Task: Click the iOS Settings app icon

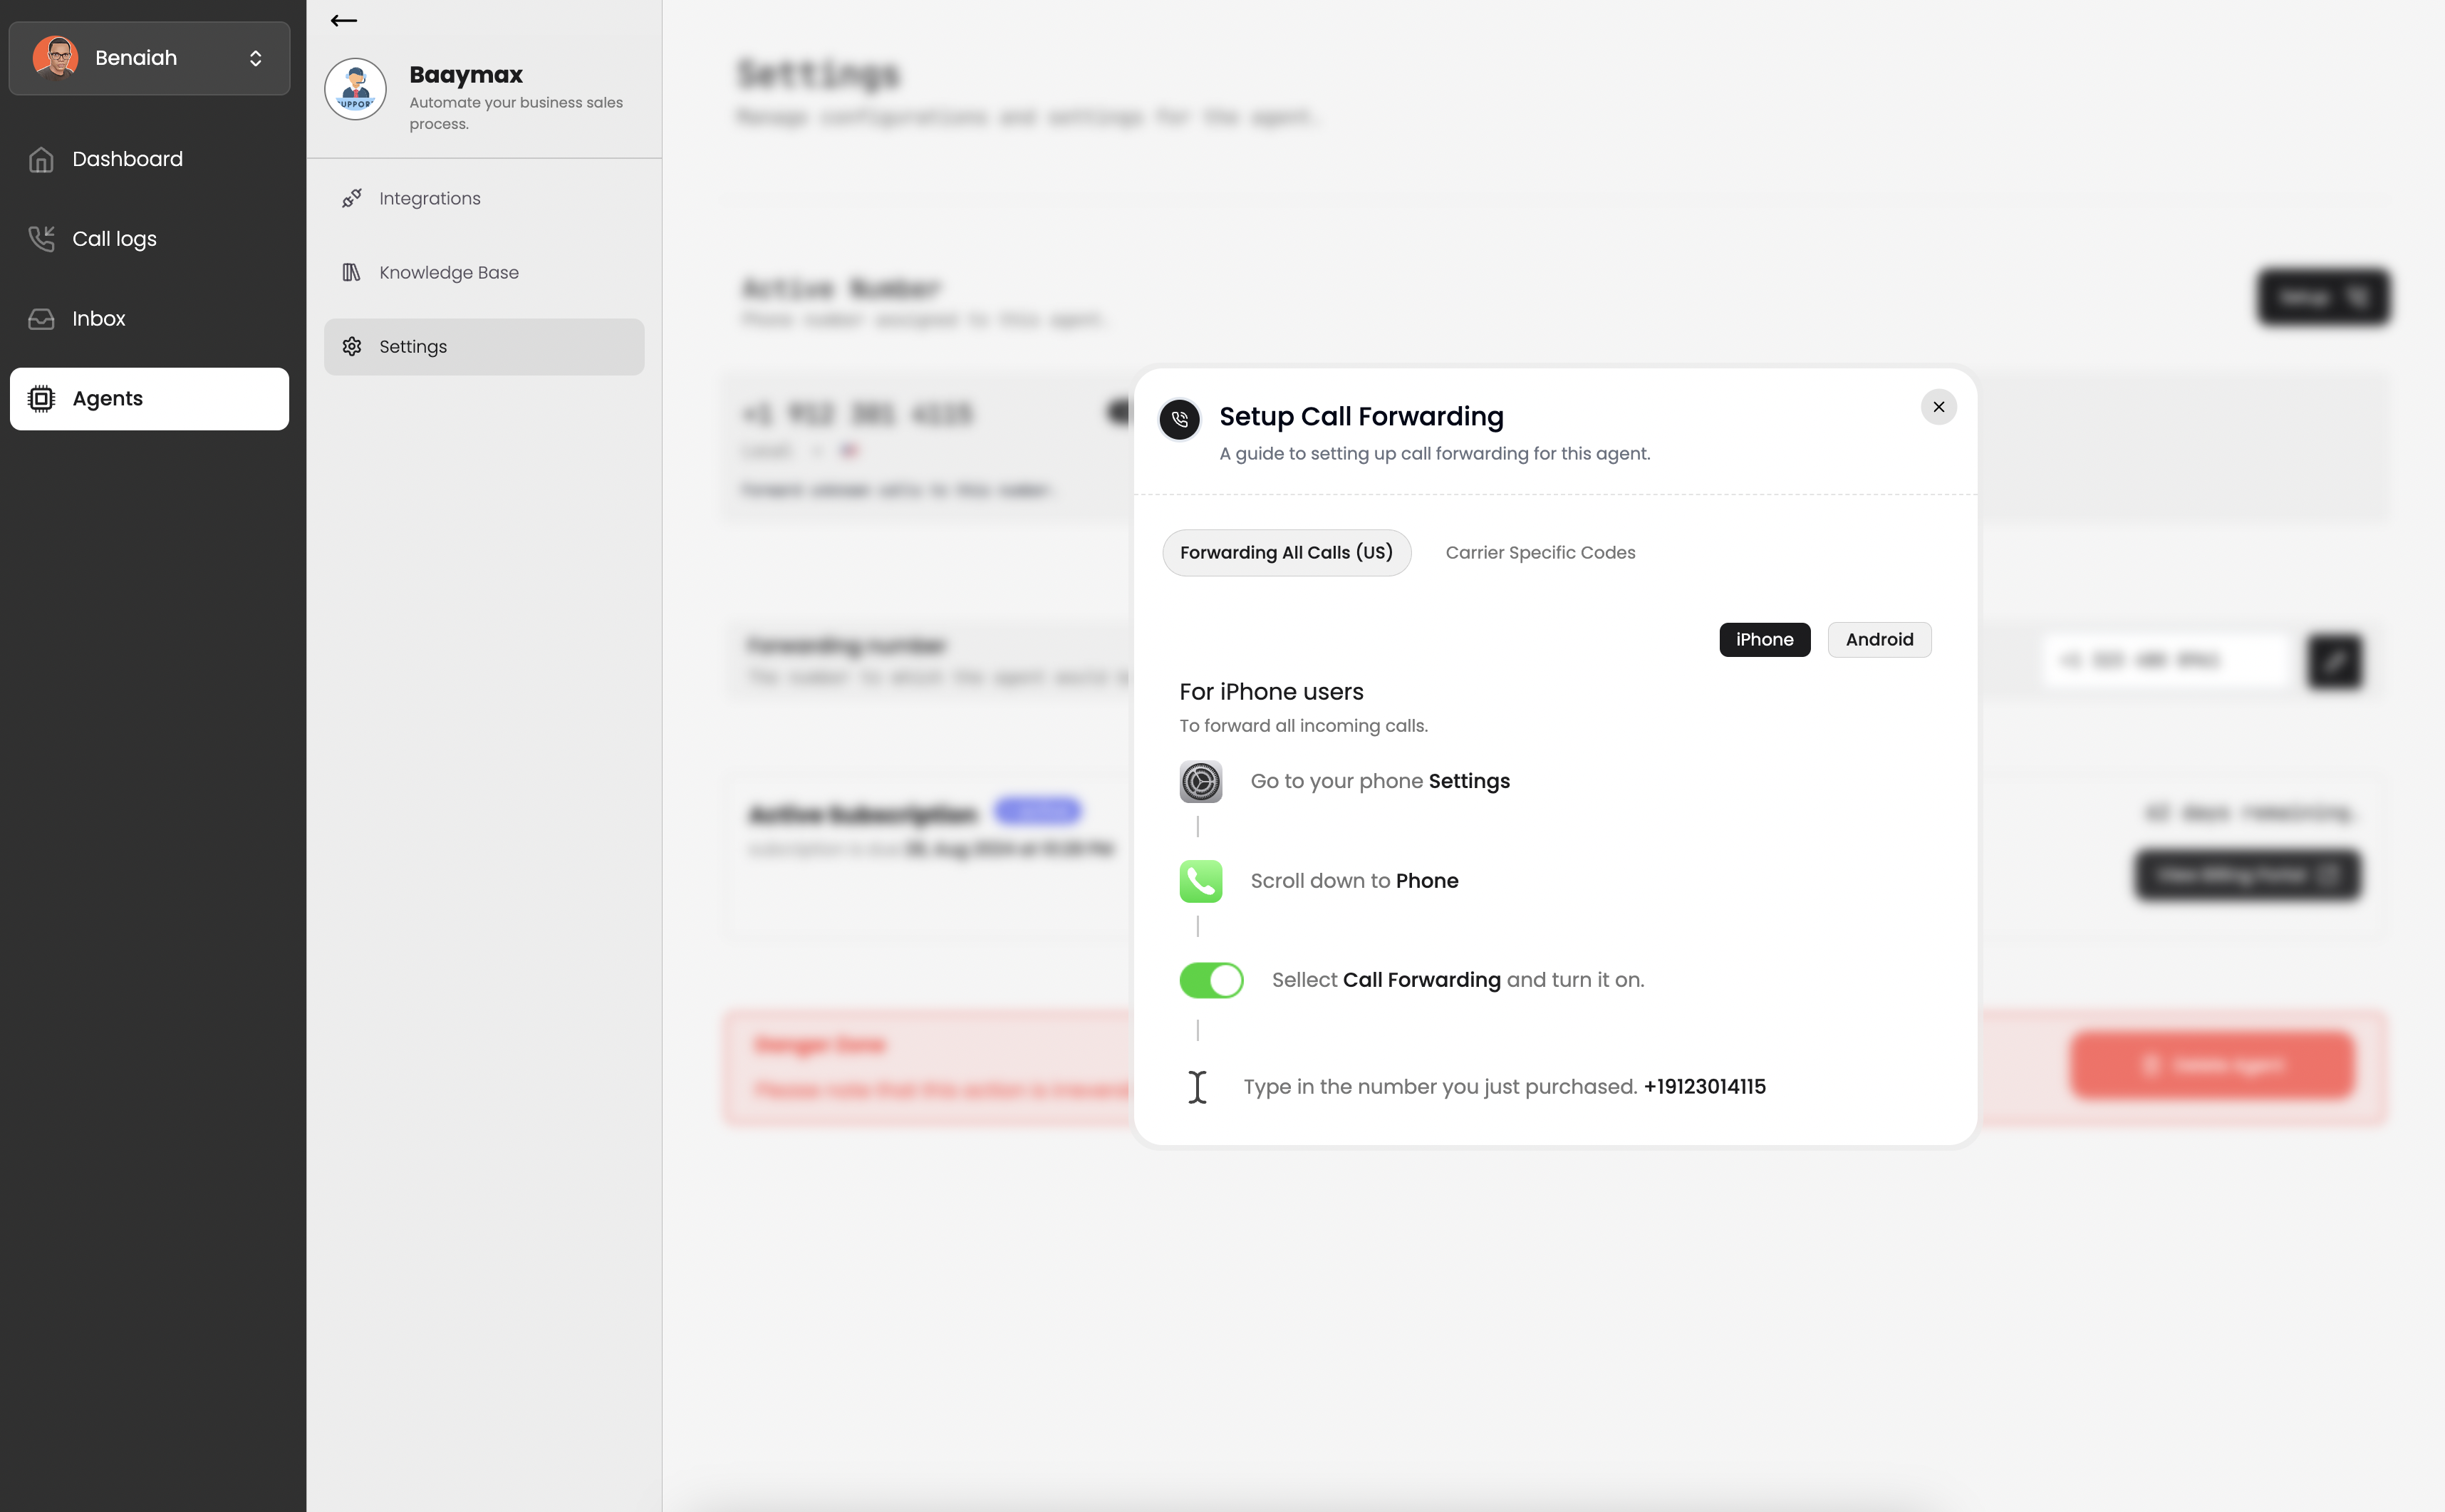Action: point(1200,781)
